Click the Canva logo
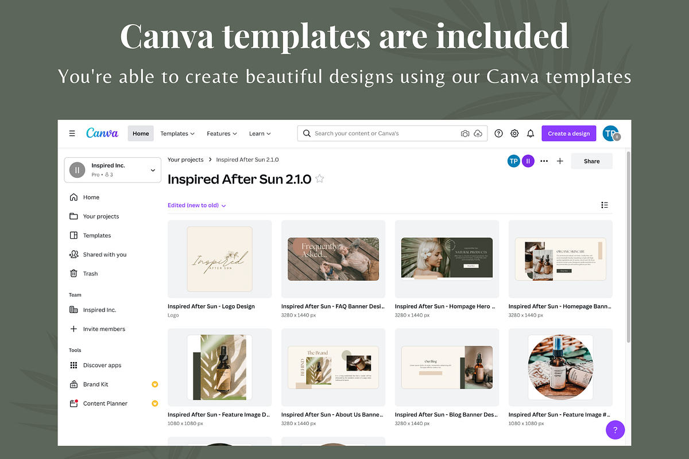 pyautogui.click(x=102, y=133)
